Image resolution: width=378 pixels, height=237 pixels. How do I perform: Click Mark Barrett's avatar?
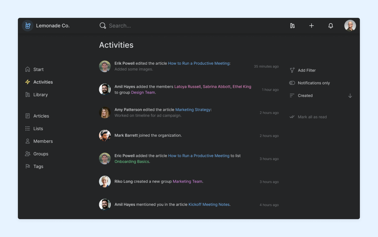click(105, 135)
